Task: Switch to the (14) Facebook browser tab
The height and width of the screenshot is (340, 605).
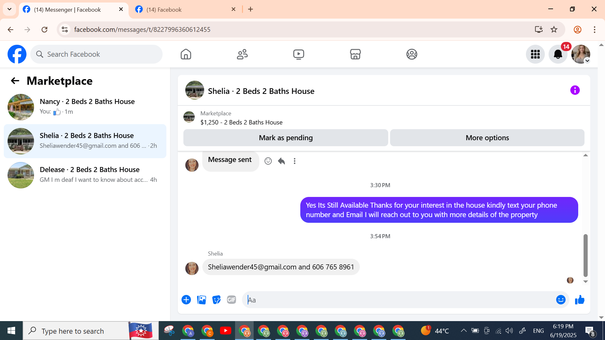Action: (x=186, y=9)
